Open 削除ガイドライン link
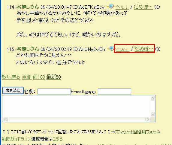172x145 pixels. [x=17, y=139]
